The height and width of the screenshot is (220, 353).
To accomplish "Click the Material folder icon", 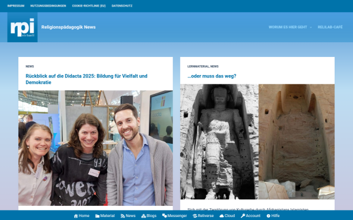I will click(x=97, y=216).
